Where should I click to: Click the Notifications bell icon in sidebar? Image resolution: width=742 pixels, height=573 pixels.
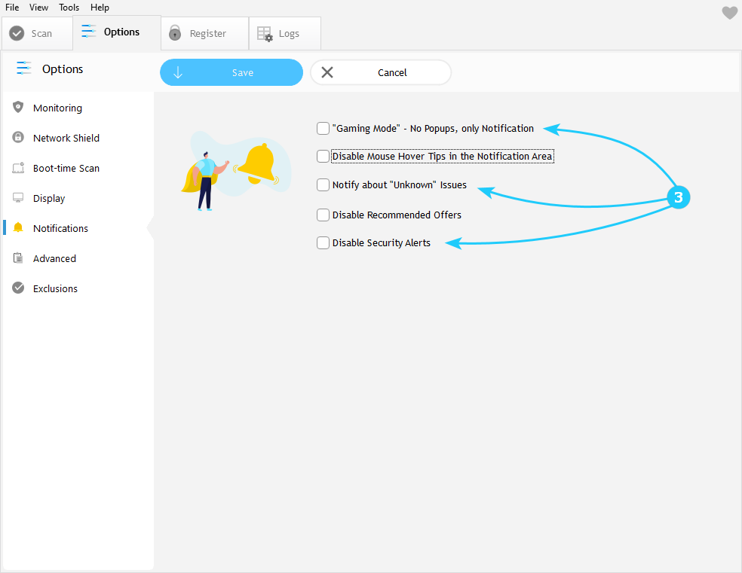pos(18,228)
